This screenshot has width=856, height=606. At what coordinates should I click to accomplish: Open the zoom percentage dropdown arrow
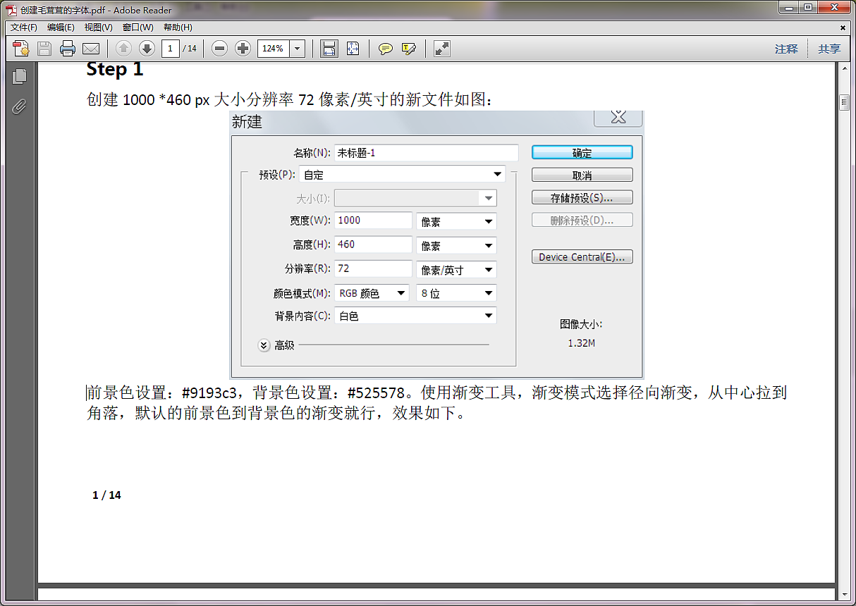[x=298, y=49]
